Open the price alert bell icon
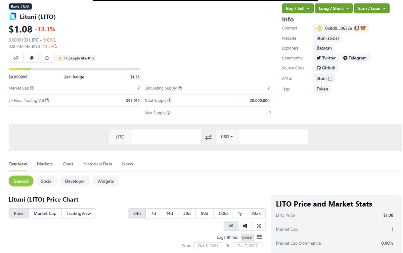This screenshot has width=403, height=253. click(x=31, y=58)
